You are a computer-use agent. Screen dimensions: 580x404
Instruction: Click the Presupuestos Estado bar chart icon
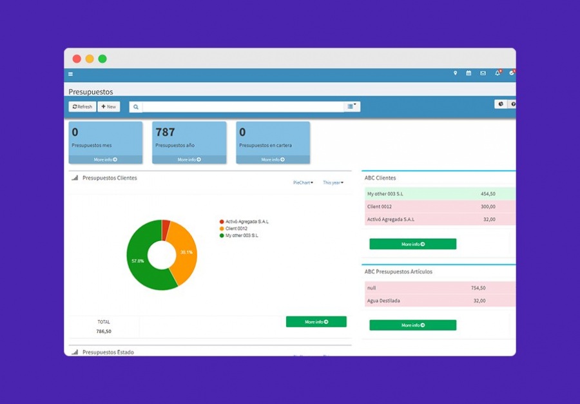[75, 352]
